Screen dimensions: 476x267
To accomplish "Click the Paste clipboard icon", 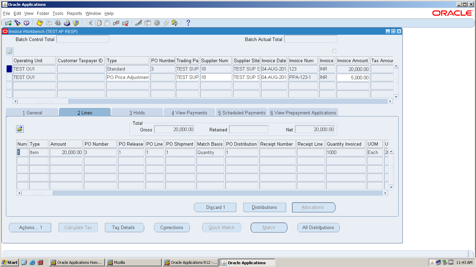I will [107, 23].
